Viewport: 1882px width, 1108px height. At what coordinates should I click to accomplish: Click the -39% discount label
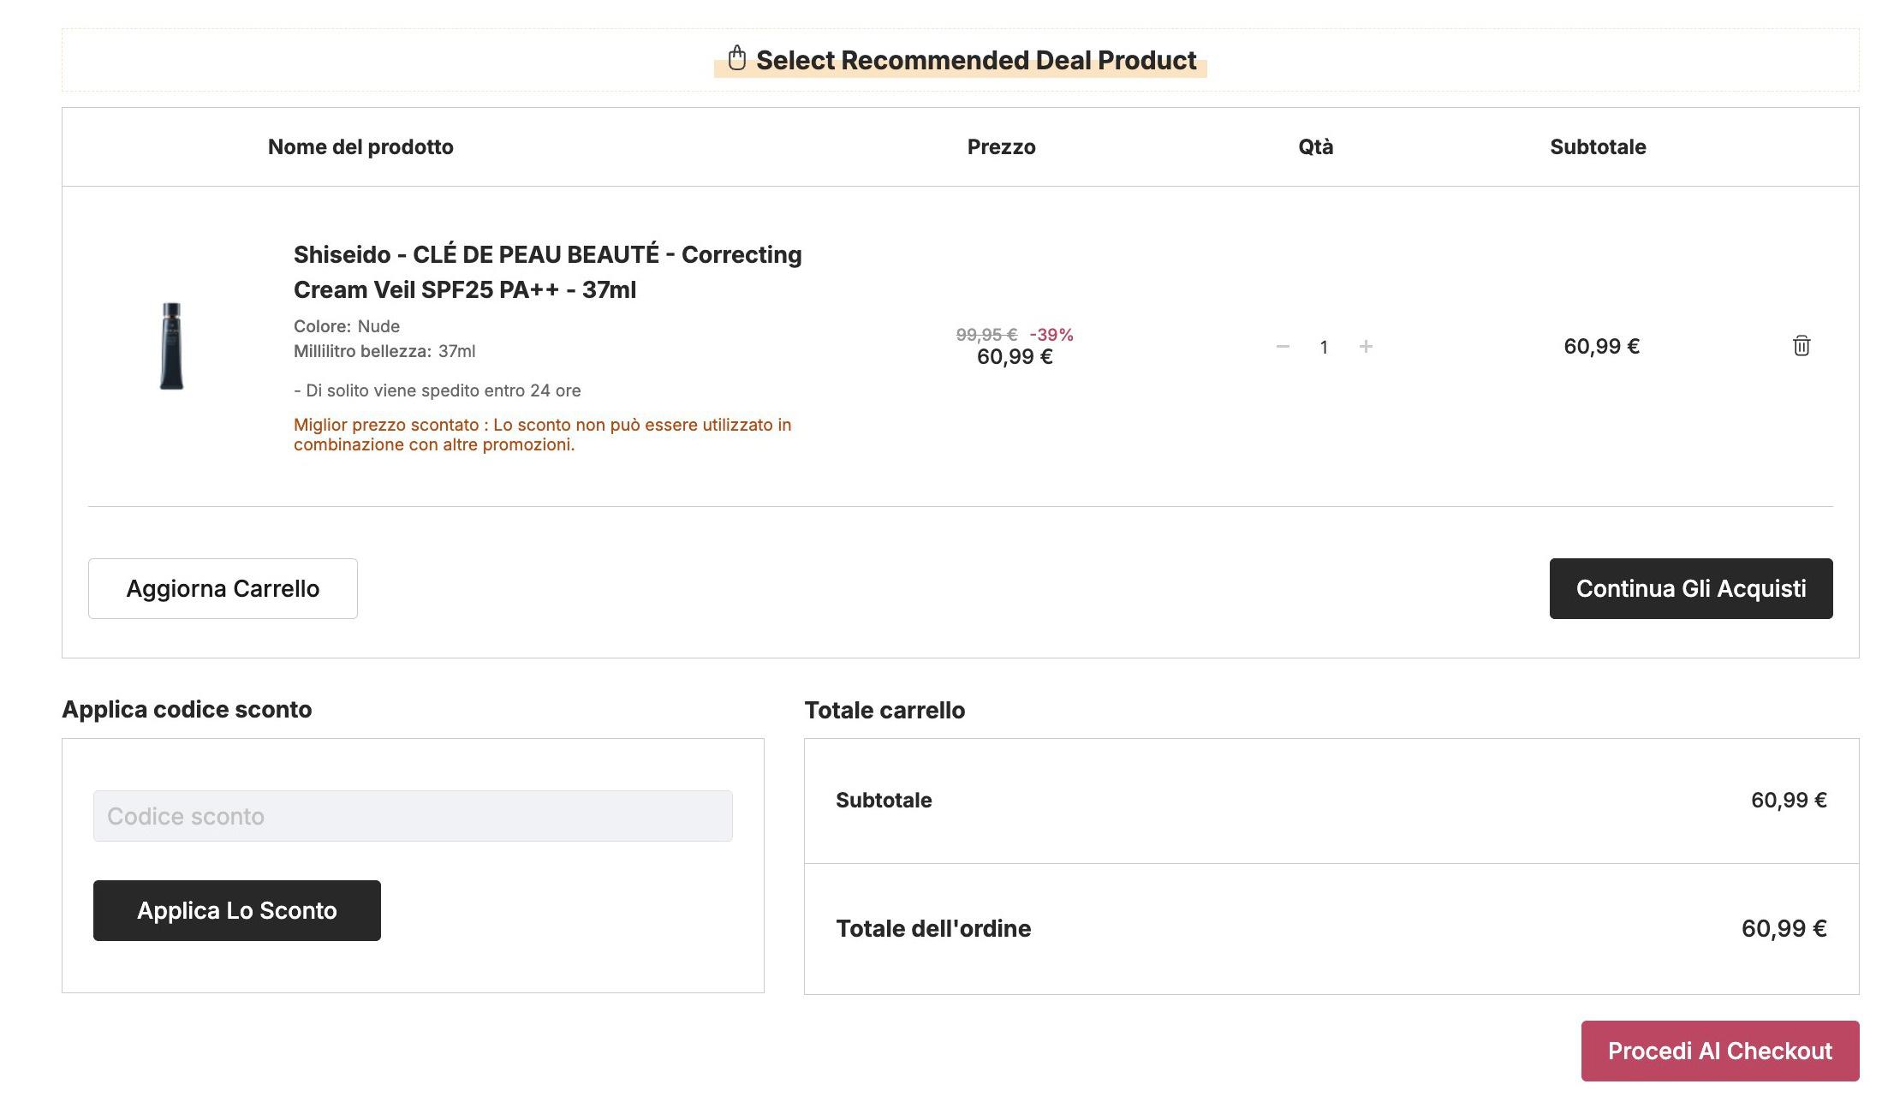pyautogui.click(x=1051, y=335)
